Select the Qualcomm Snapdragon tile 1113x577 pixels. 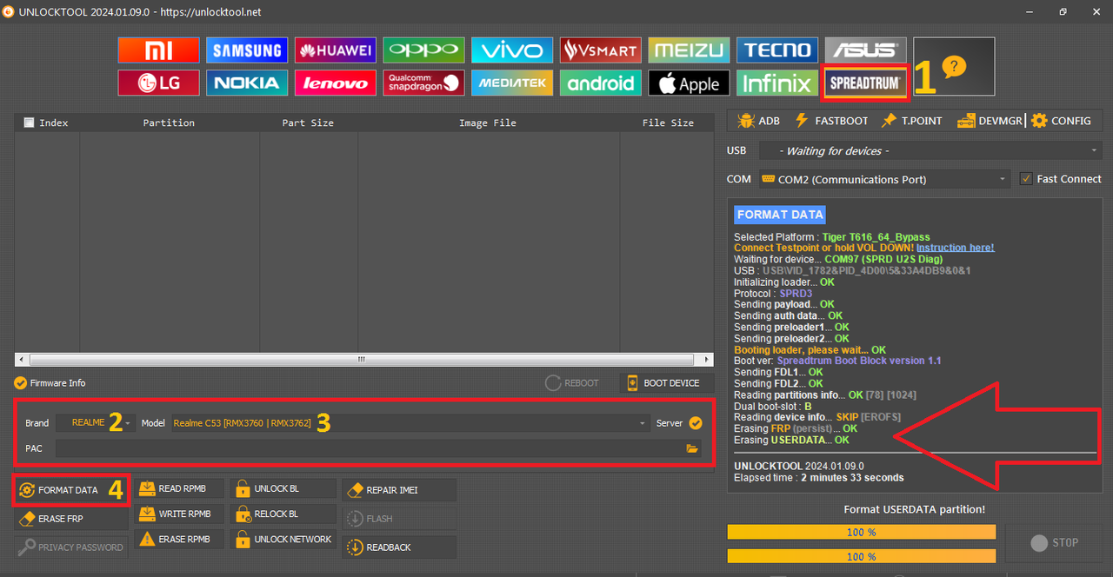[x=423, y=83]
